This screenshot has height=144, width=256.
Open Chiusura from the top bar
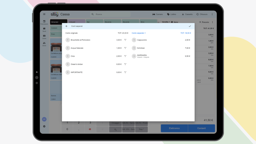(x=202, y=14)
